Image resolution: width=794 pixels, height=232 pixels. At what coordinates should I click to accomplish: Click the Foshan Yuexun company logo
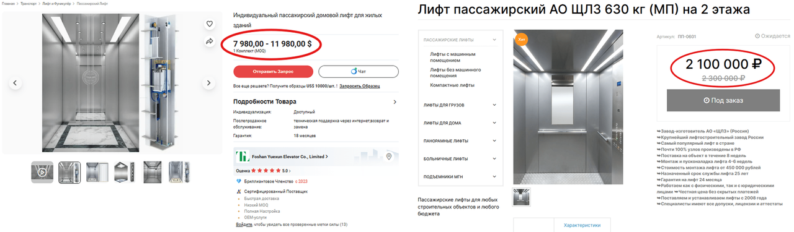pyautogui.click(x=241, y=157)
